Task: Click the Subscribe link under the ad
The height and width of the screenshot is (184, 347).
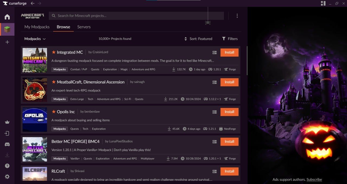Action: (x=314, y=179)
